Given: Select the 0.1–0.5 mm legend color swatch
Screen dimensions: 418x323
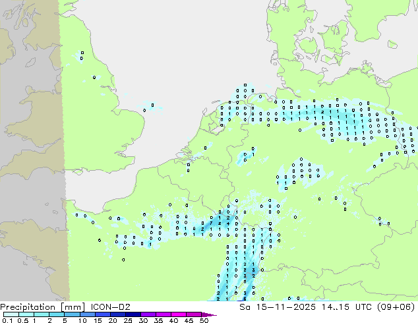Looking at the screenshot, I should pos(11,314).
